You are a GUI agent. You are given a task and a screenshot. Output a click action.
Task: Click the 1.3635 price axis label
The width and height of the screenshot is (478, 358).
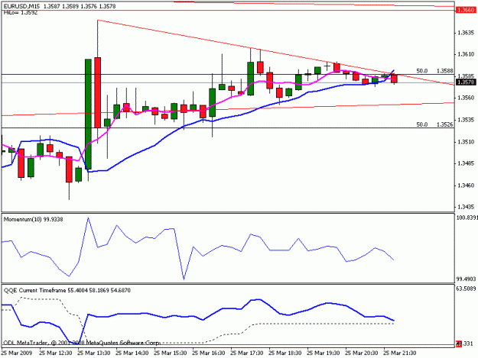(x=466, y=33)
